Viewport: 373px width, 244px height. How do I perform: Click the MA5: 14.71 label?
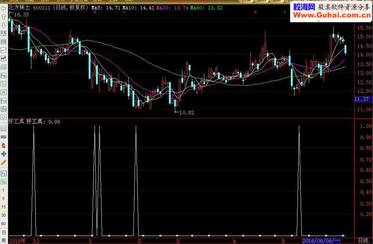pos(105,8)
